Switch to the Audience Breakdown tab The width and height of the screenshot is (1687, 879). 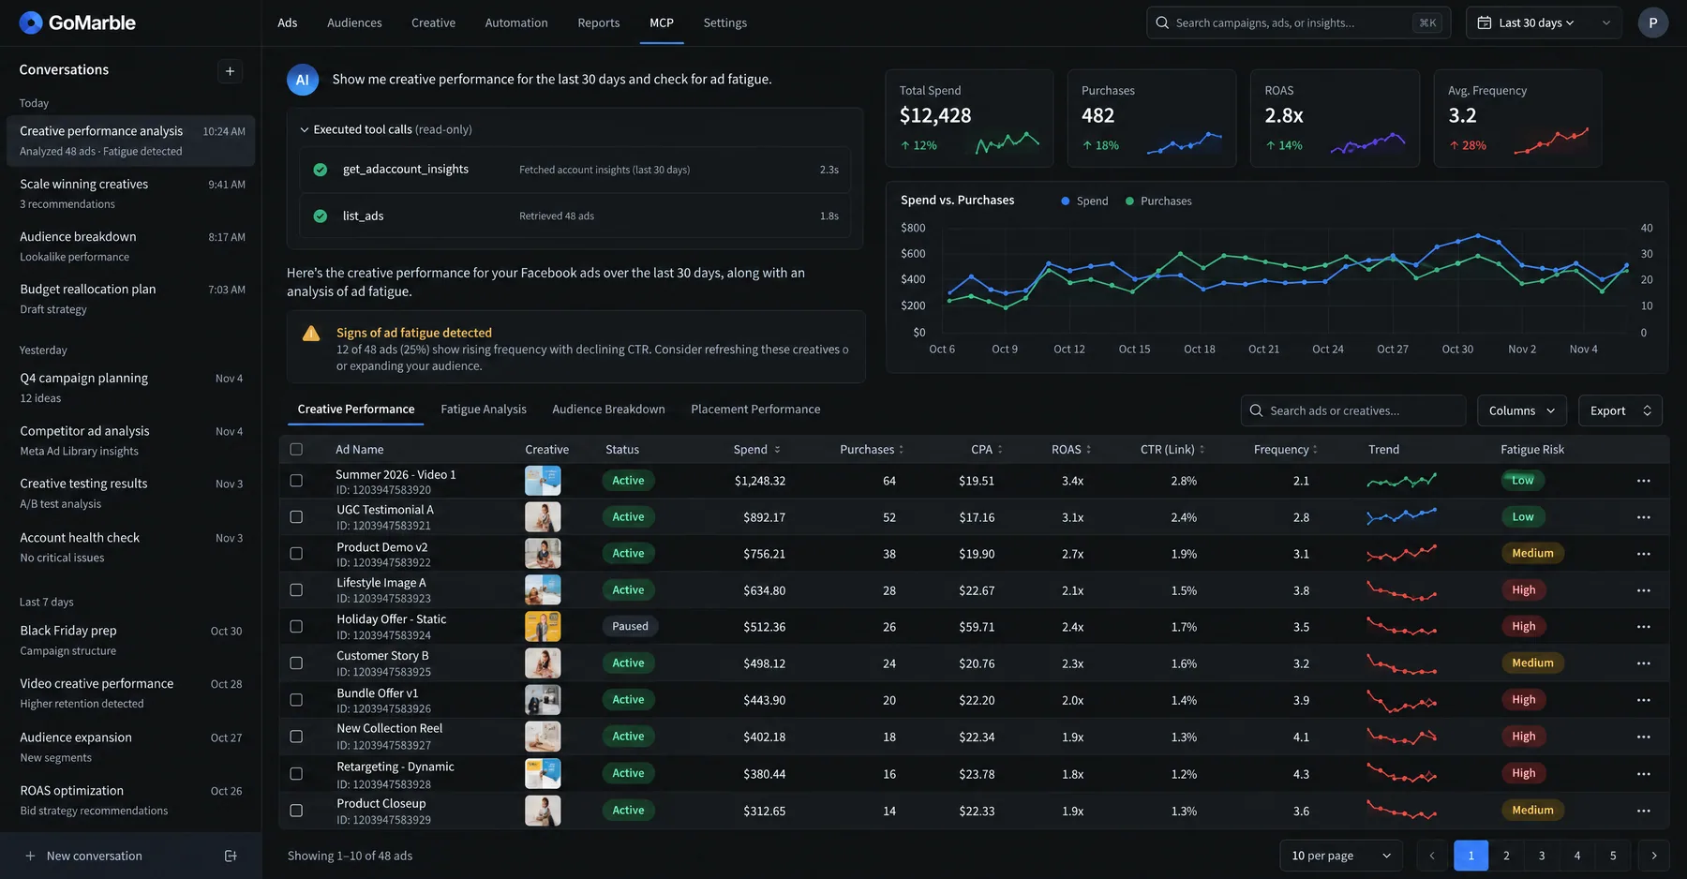[608, 410]
